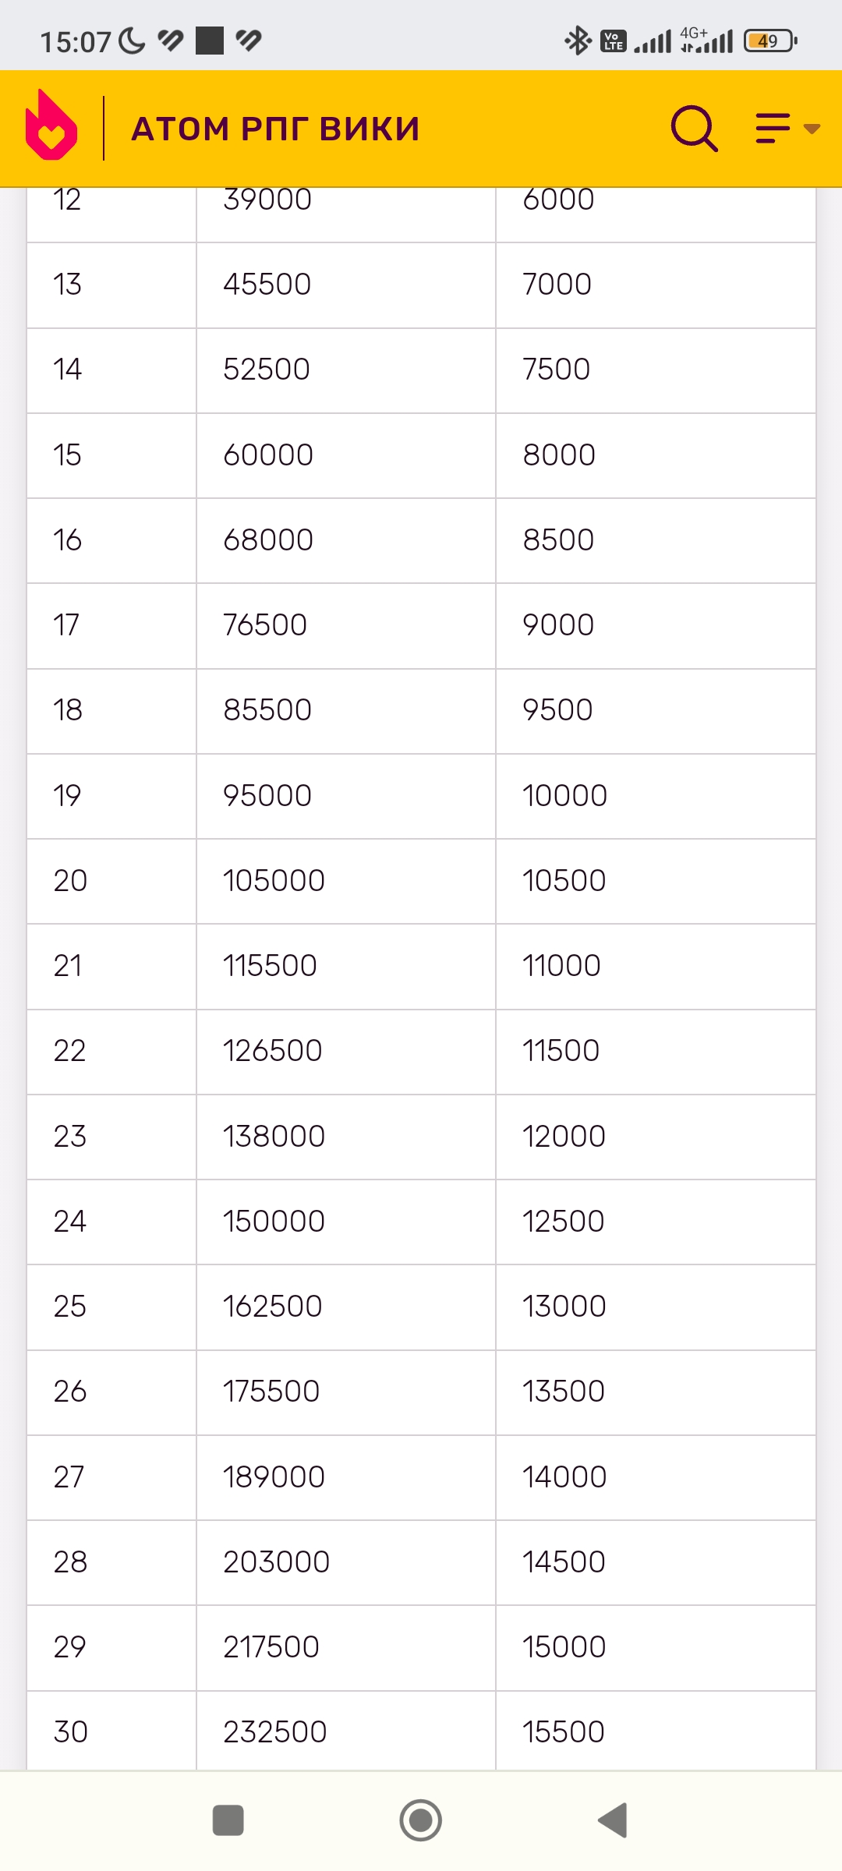Screen dimensions: 842x1871
Task: Tap the 15:07 clock in status bar
Action: 75,41
